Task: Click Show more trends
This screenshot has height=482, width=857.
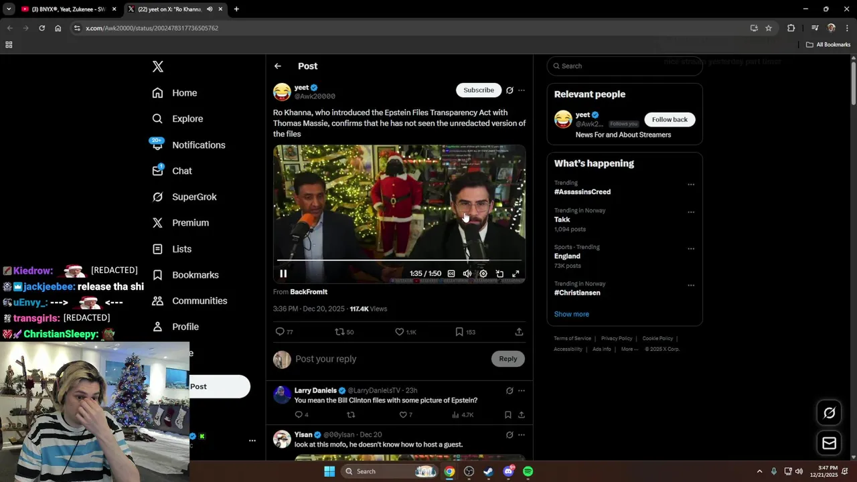Action: pos(572,314)
